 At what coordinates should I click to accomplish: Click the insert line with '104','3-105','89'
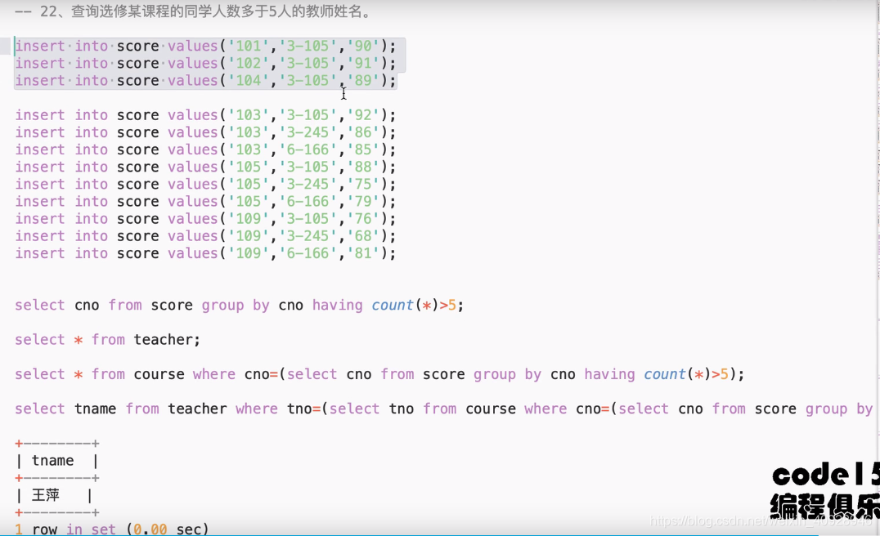coord(205,81)
